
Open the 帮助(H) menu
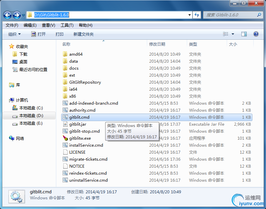pyautogui.click(x=86, y=25)
